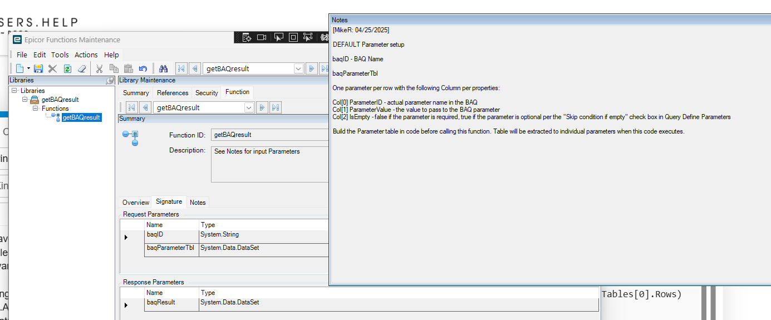Click the function diagram icon in Summary
771x320 pixels.
click(131, 138)
